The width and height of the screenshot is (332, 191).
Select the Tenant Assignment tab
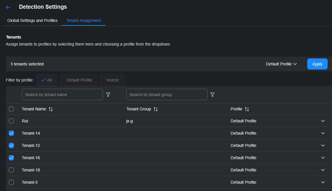(x=84, y=20)
